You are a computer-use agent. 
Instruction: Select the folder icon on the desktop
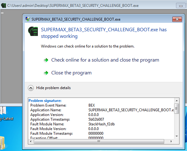click(3, 143)
